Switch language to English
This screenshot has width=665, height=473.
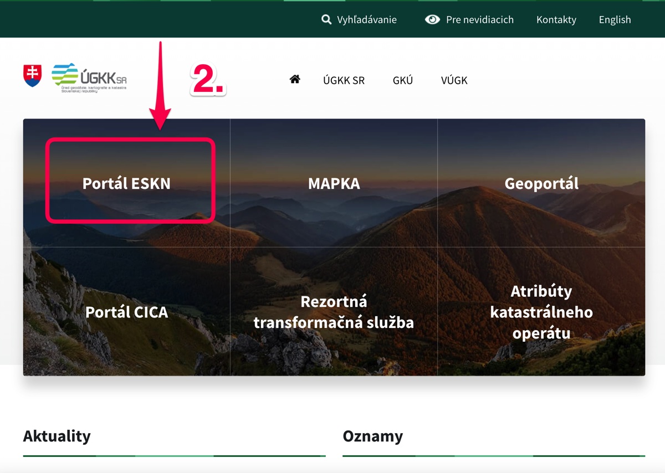tap(615, 19)
